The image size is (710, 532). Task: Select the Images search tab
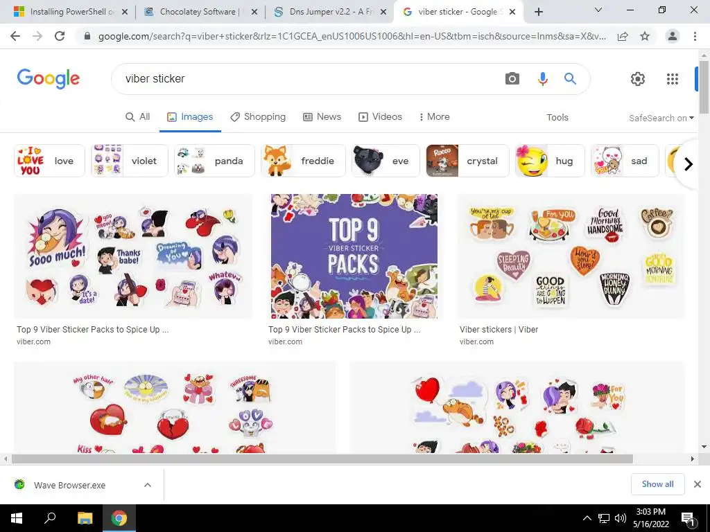(190, 116)
